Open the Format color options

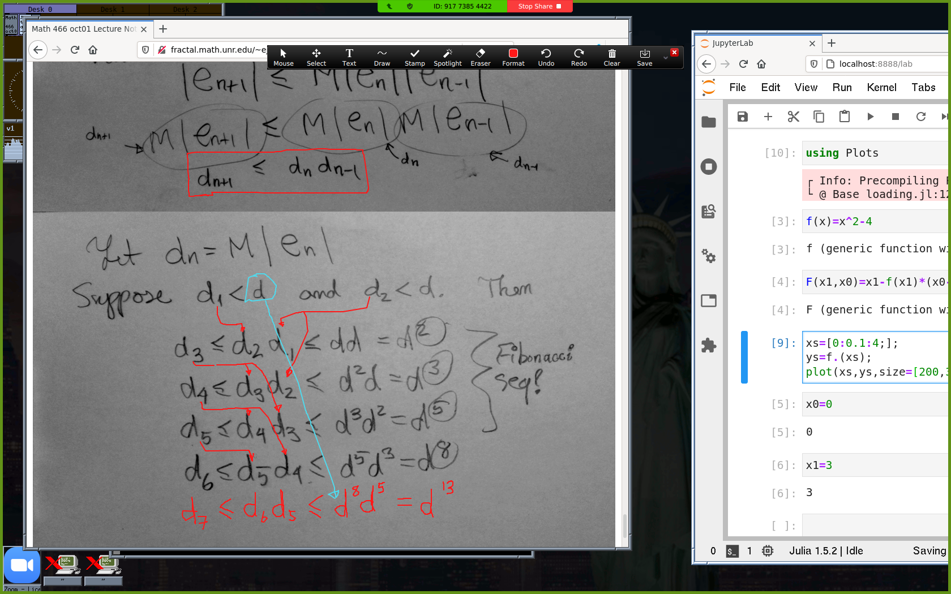point(513,57)
